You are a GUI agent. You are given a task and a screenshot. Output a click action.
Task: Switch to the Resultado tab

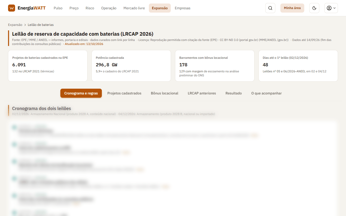tap(234, 93)
